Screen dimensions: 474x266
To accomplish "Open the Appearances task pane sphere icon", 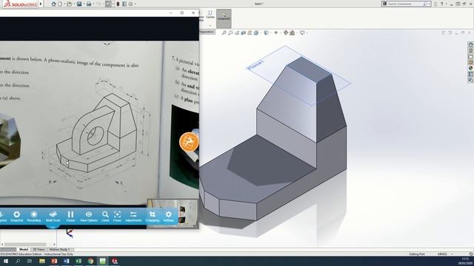I will [471, 68].
